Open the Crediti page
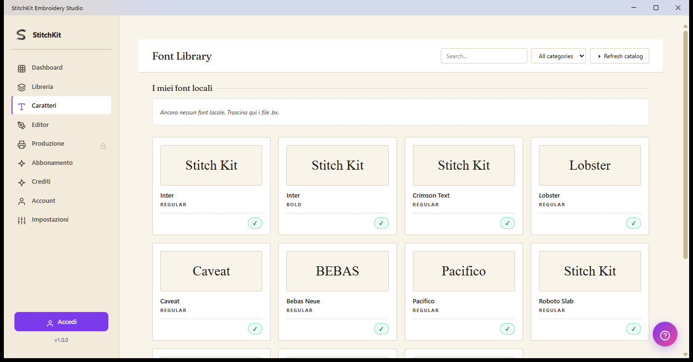Viewport: 693px width, 362px height. pyautogui.click(x=61, y=182)
